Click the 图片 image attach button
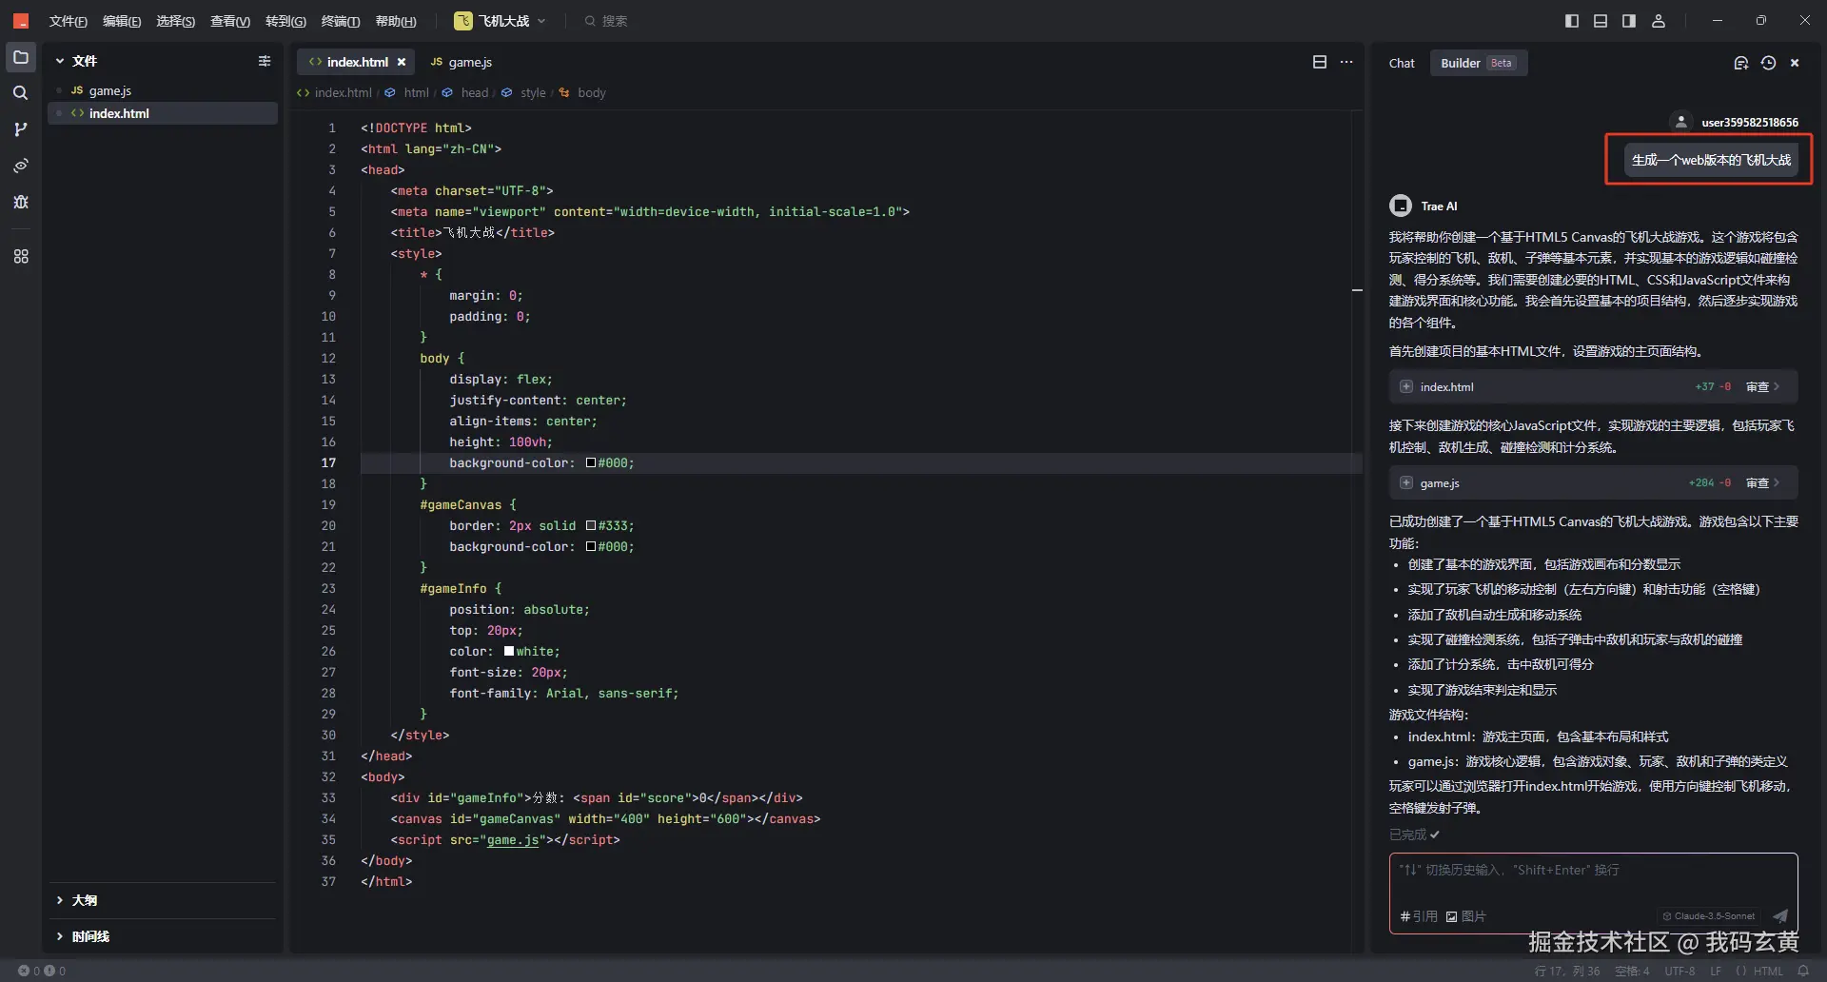Image resolution: width=1827 pixels, height=982 pixels. click(1466, 916)
